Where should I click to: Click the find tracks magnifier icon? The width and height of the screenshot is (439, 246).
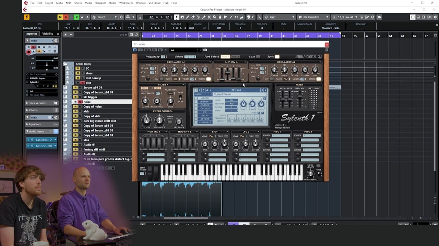click(x=137, y=35)
